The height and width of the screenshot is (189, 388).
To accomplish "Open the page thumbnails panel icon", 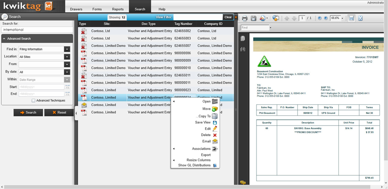I will pyautogui.click(x=243, y=38).
